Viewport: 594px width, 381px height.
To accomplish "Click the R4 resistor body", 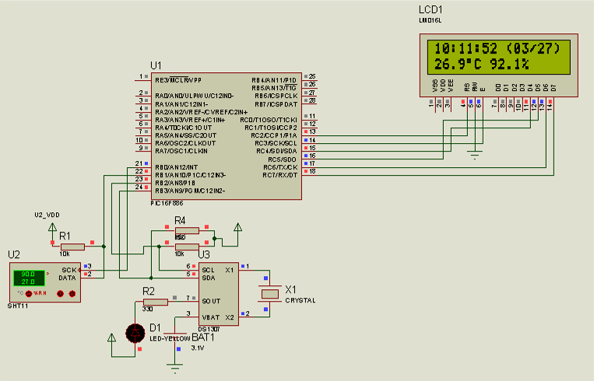I will pos(187,230).
